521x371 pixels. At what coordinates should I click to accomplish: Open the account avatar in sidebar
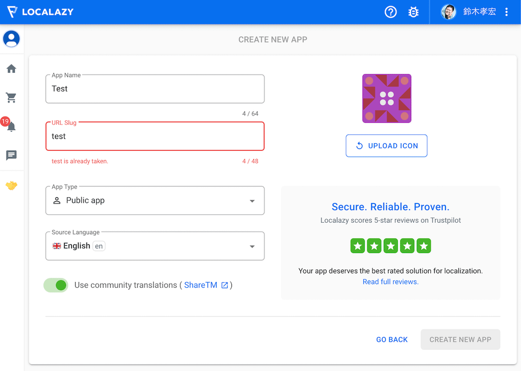click(x=11, y=39)
